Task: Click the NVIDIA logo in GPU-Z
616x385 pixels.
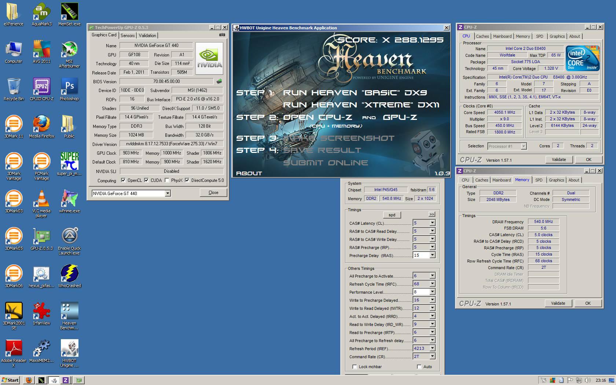Action: 209,58
